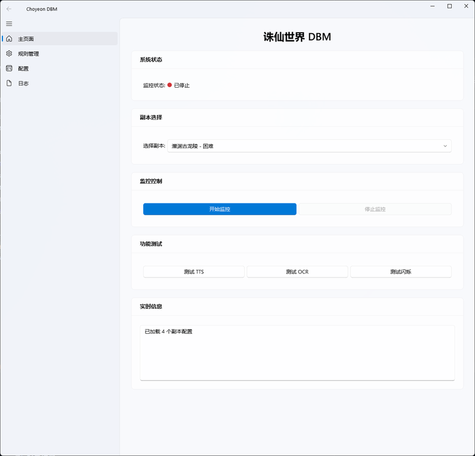Viewport: 475px width, 456px height.
Task: Click the 监控控制 section header
Action: (151, 181)
